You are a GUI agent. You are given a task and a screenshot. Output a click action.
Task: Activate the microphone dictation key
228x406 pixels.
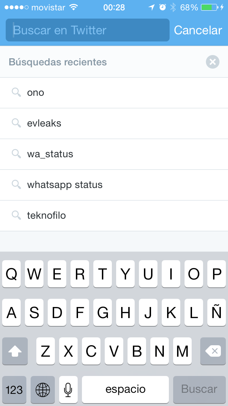tap(68, 389)
